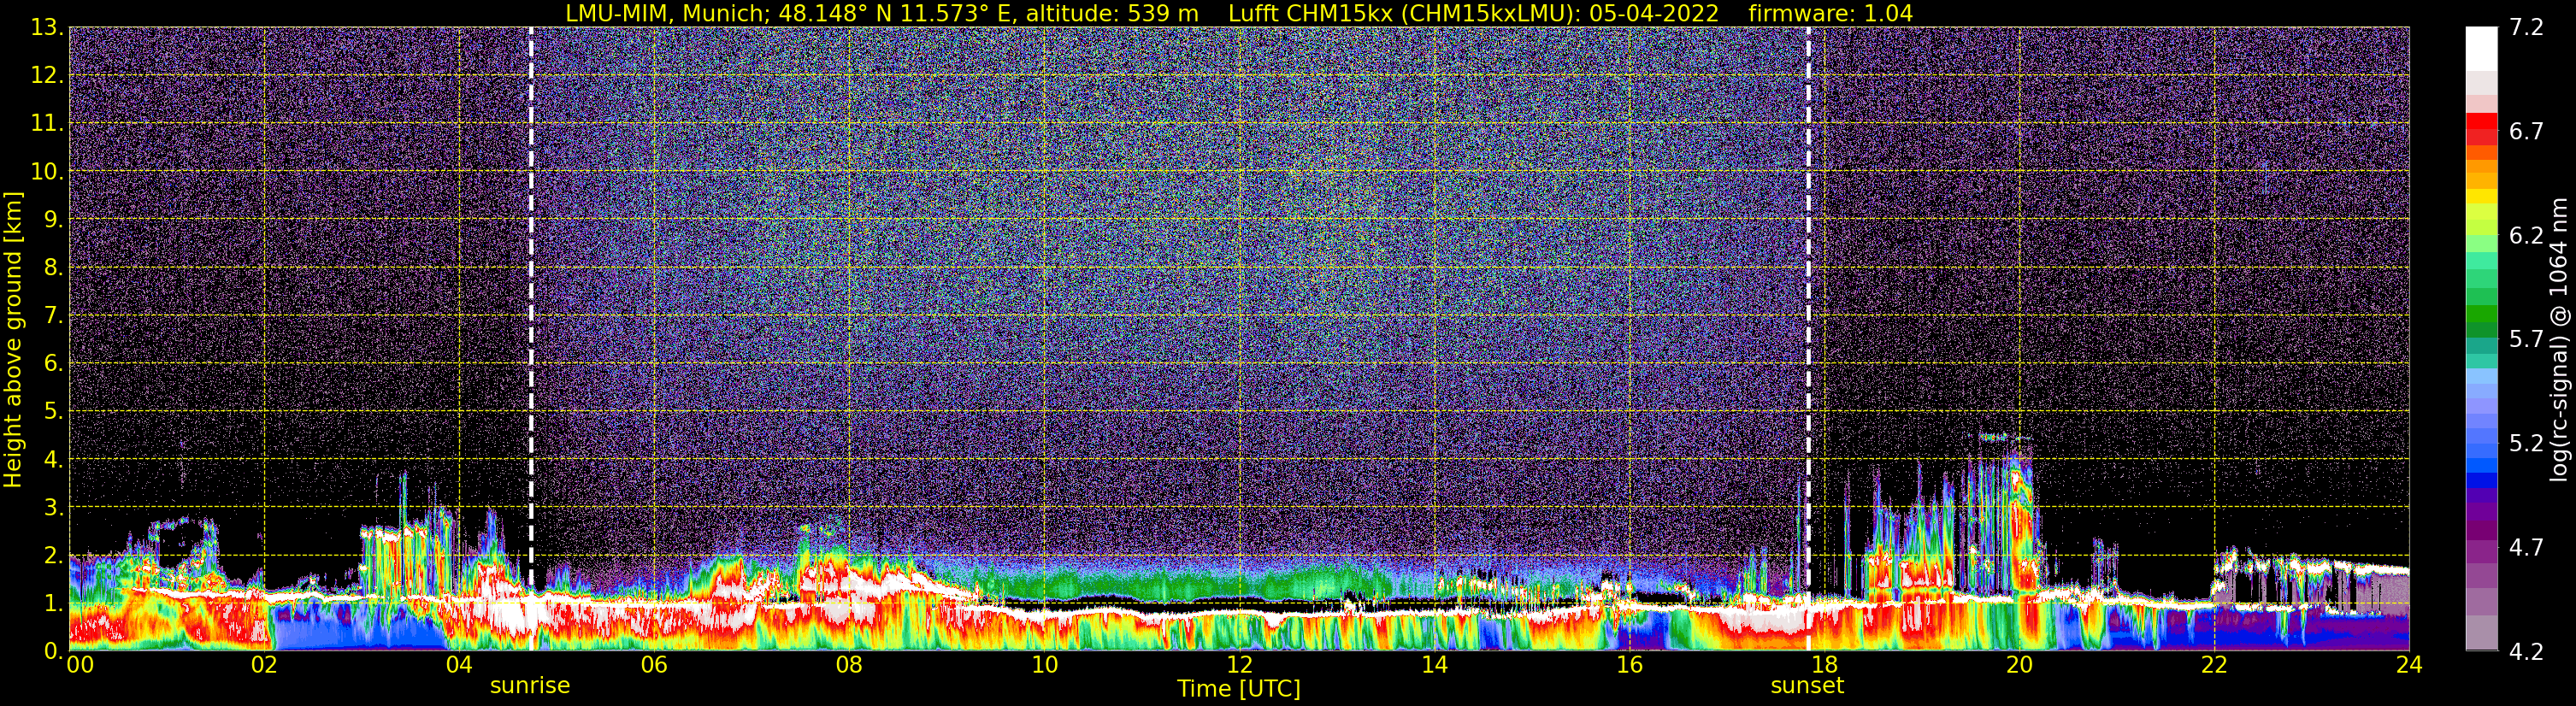Viewport: 2576px width, 706px height.
Task: Click the height axis tick '4.'
Action: (54, 460)
